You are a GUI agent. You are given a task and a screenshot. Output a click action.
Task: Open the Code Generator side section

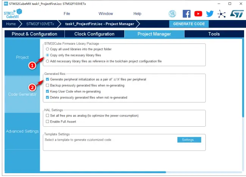tap(22, 94)
